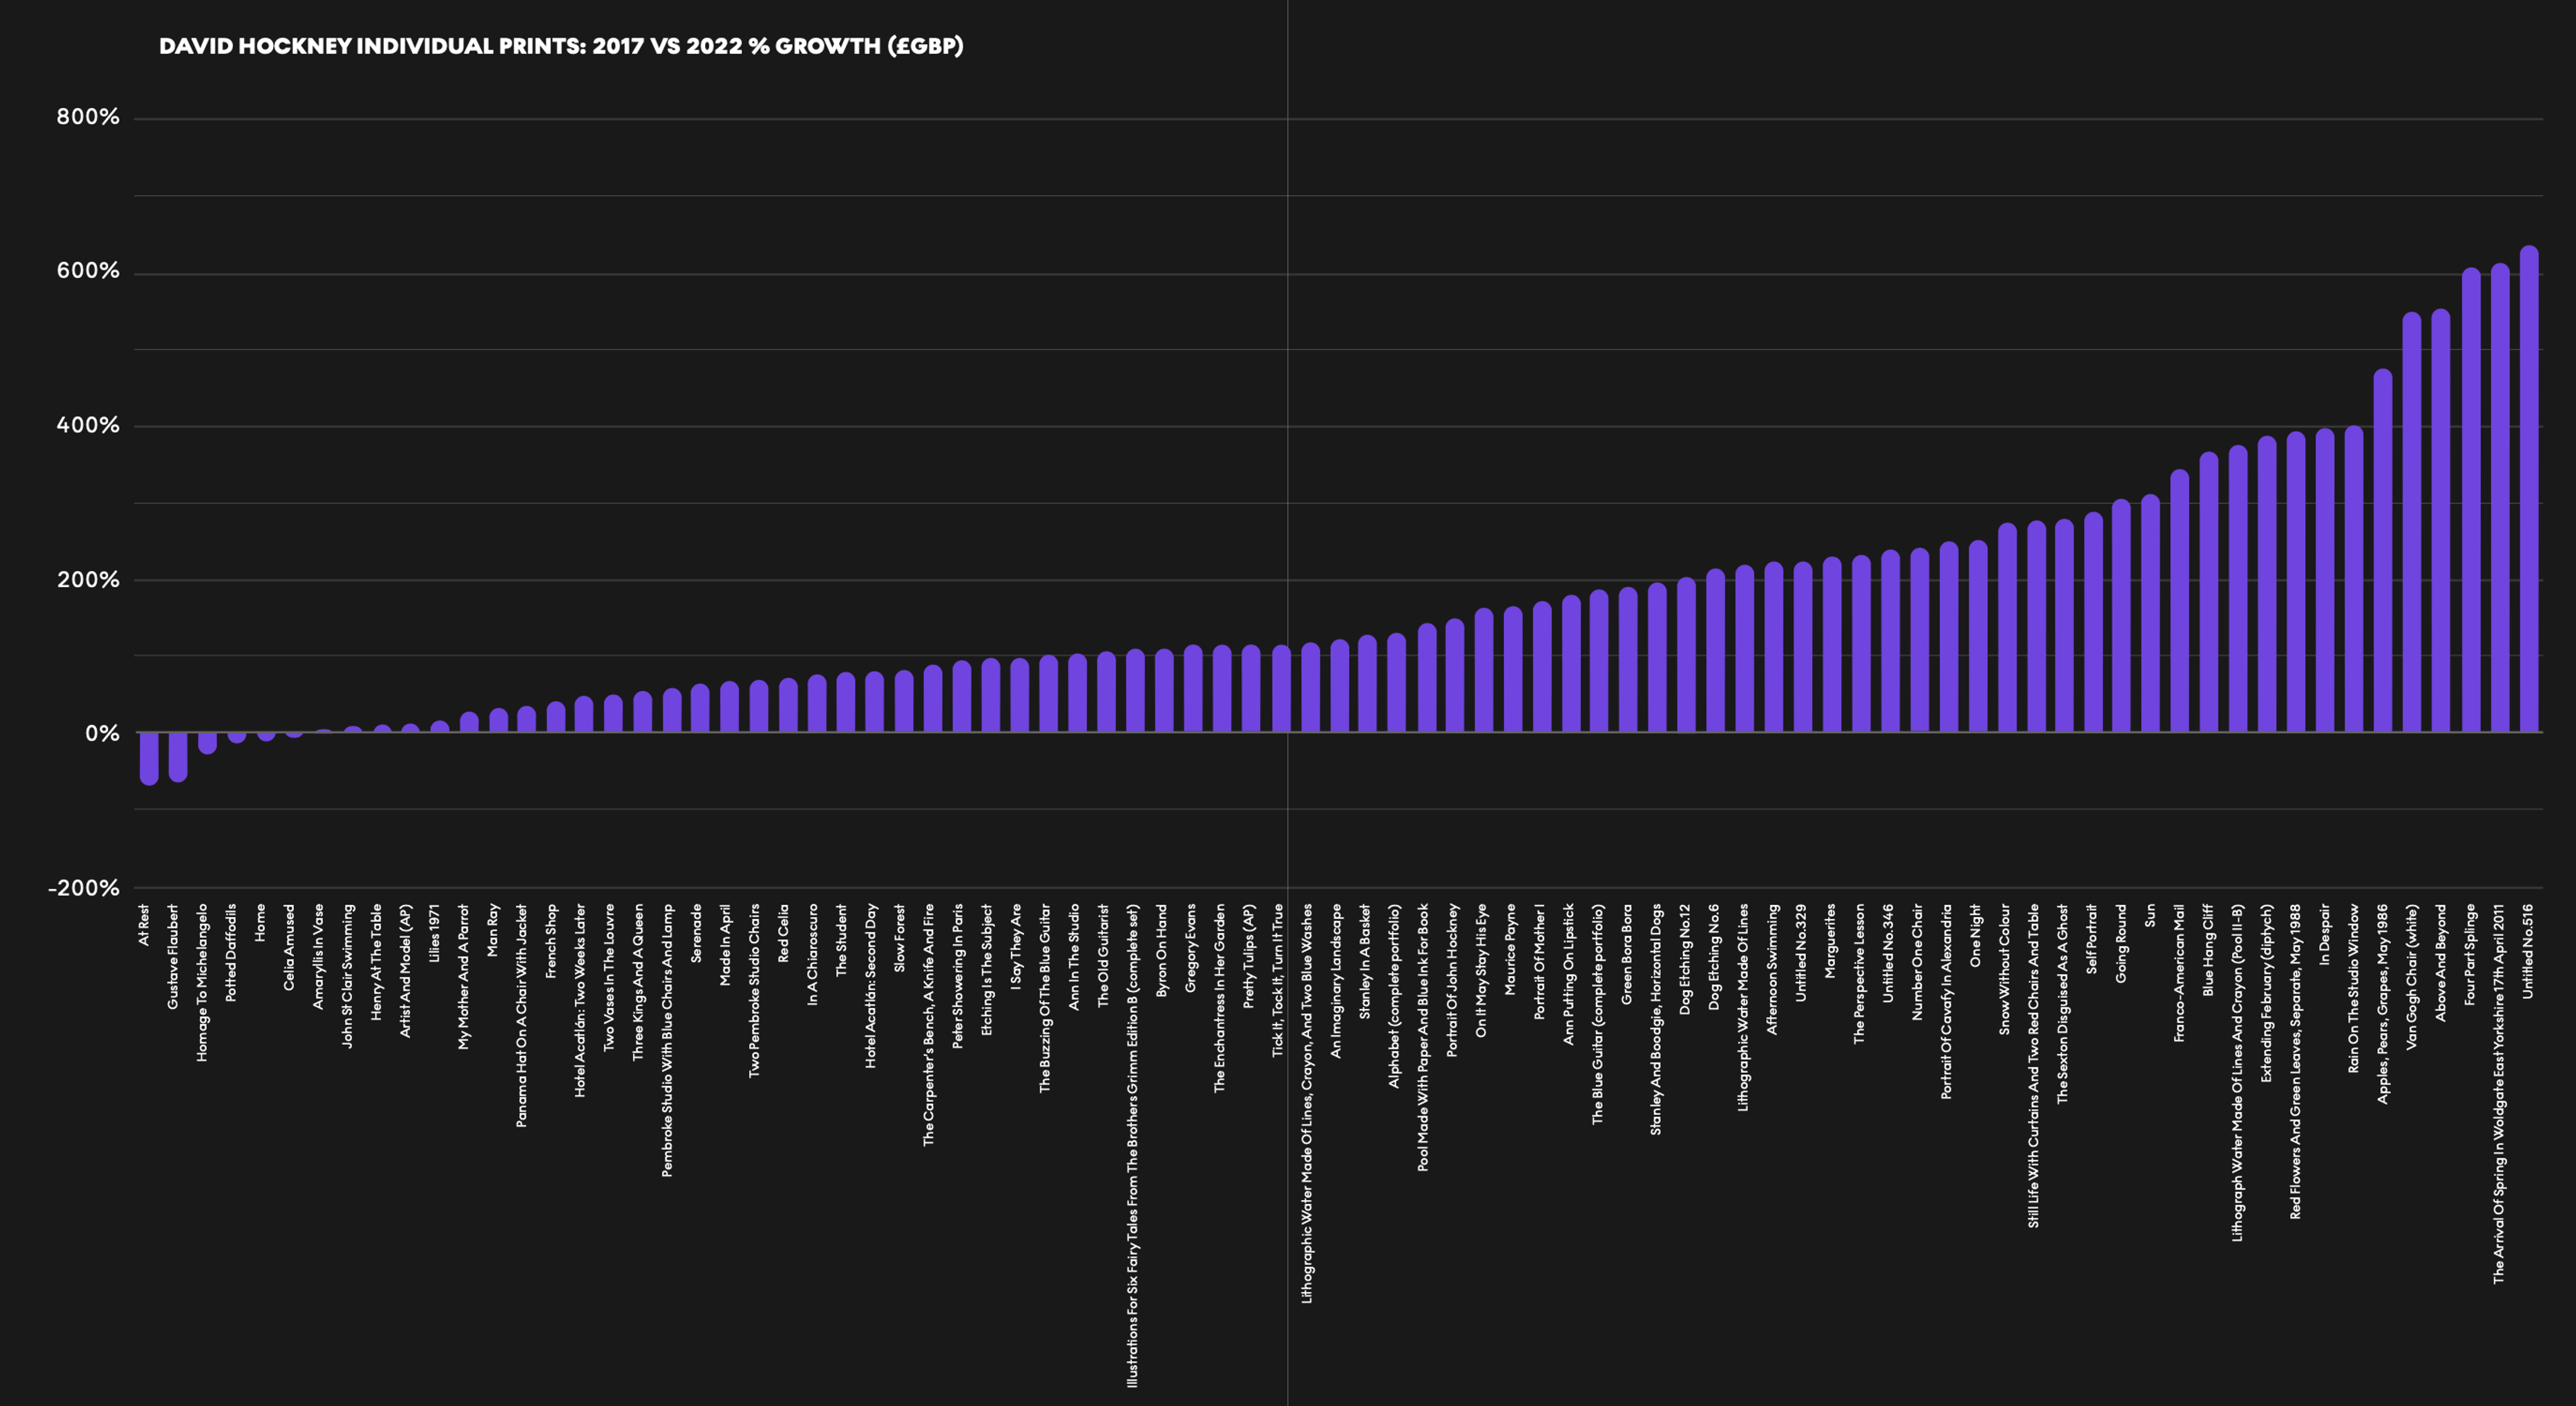This screenshot has height=1406, width=2576.
Task: Select the Snow Without Colour bar
Action: click(x=2007, y=628)
